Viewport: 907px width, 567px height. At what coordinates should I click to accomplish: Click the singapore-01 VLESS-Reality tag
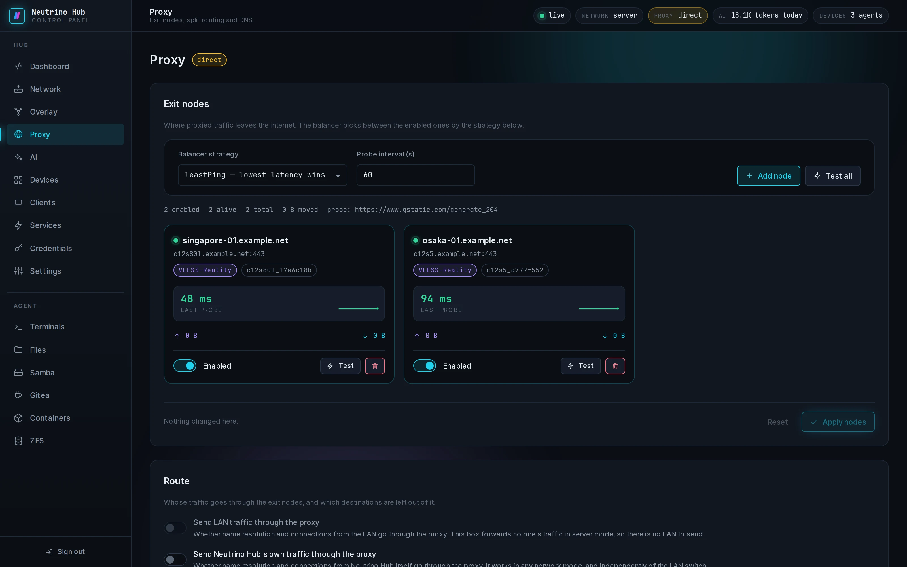coord(205,270)
